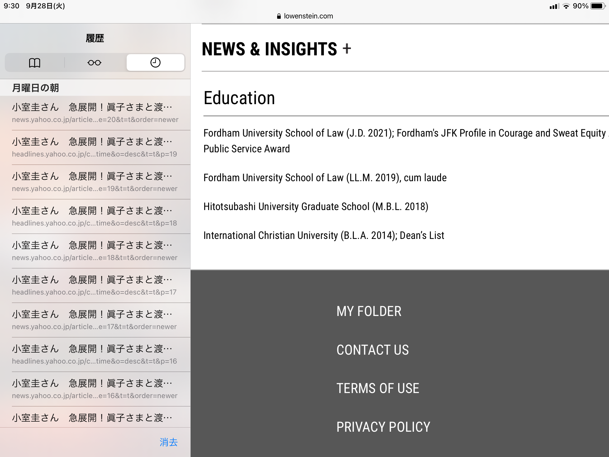Tap the Wi-Fi icon in status bar
Screen dimensions: 609x457
coord(566,6)
